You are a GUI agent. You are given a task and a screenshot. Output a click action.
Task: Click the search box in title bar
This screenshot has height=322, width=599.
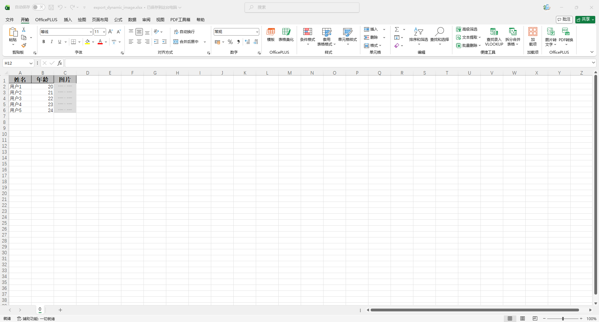point(302,7)
